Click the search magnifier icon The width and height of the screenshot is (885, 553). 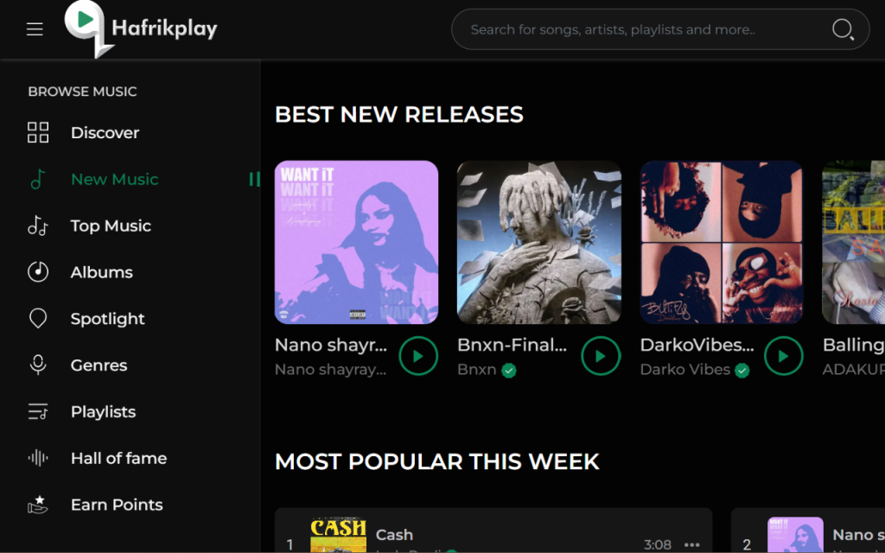tap(843, 29)
